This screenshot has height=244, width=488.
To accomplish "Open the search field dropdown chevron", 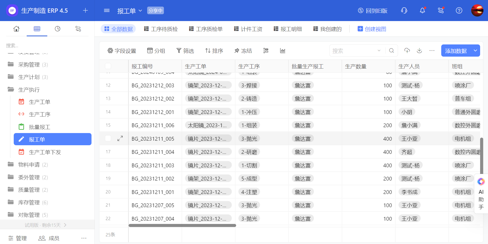I will 379,51.
